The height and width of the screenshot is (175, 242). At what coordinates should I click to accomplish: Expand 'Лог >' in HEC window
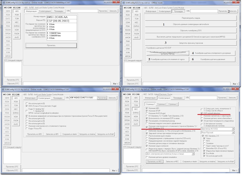pyautogui.click(x=235, y=170)
